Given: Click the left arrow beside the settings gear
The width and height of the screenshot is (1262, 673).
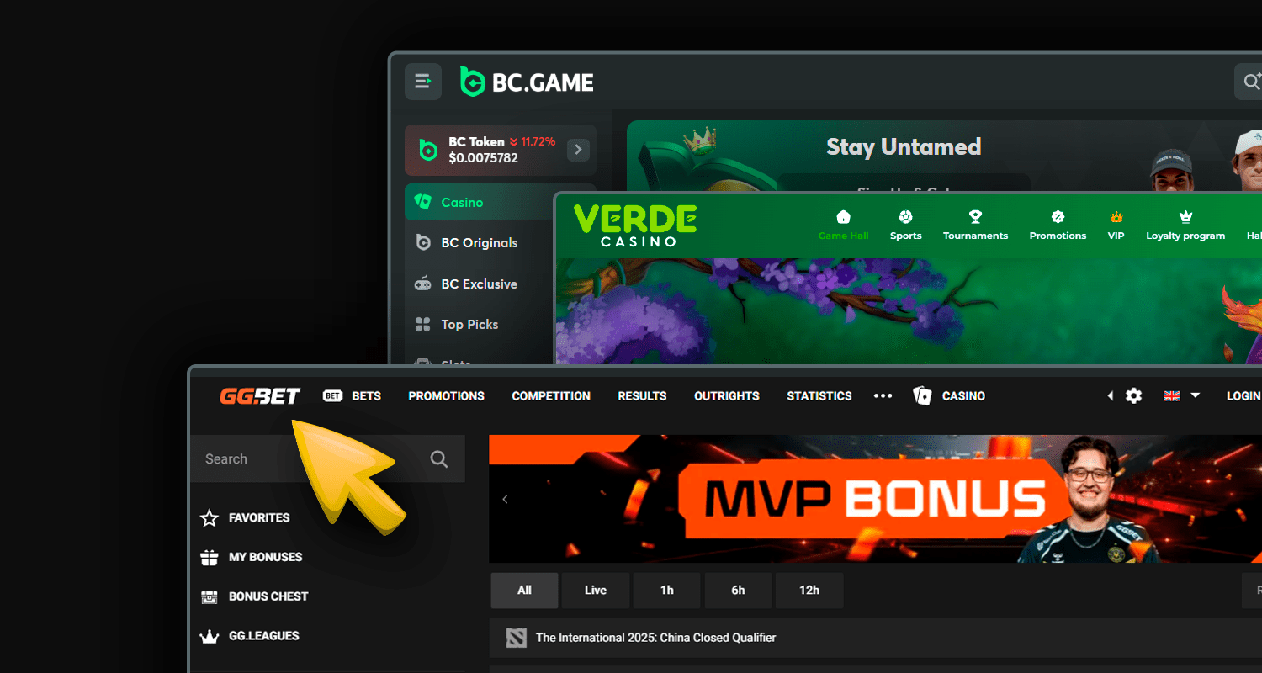Looking at the screenshot, I should [x=1110, y=396].
